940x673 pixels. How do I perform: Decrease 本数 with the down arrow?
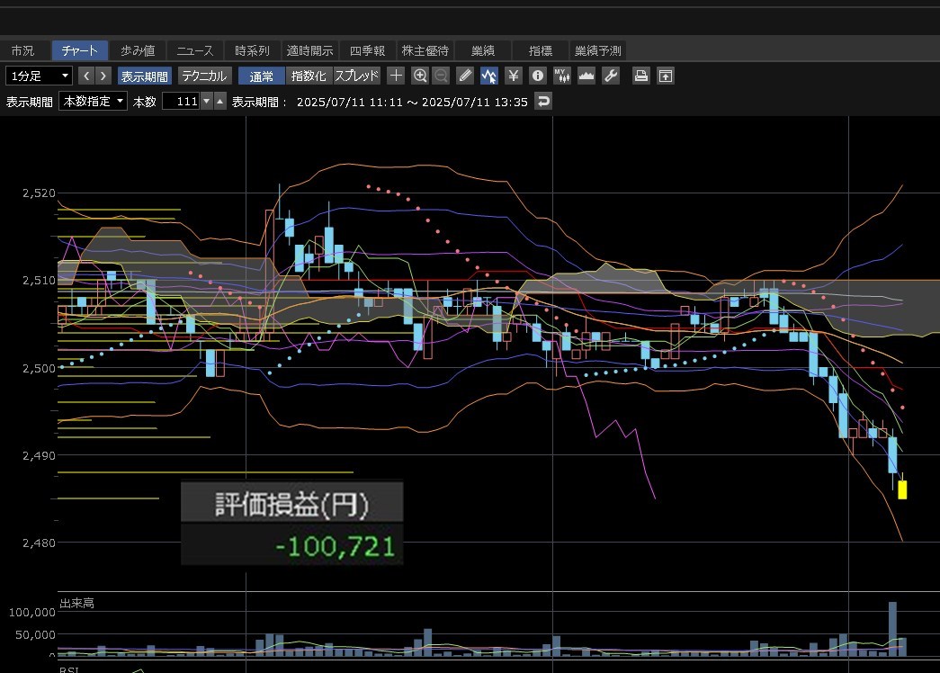pyautogui.click(x=207, y=102)
